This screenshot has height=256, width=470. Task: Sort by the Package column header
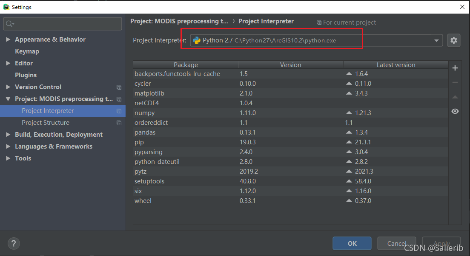click(x=186, y=65)
